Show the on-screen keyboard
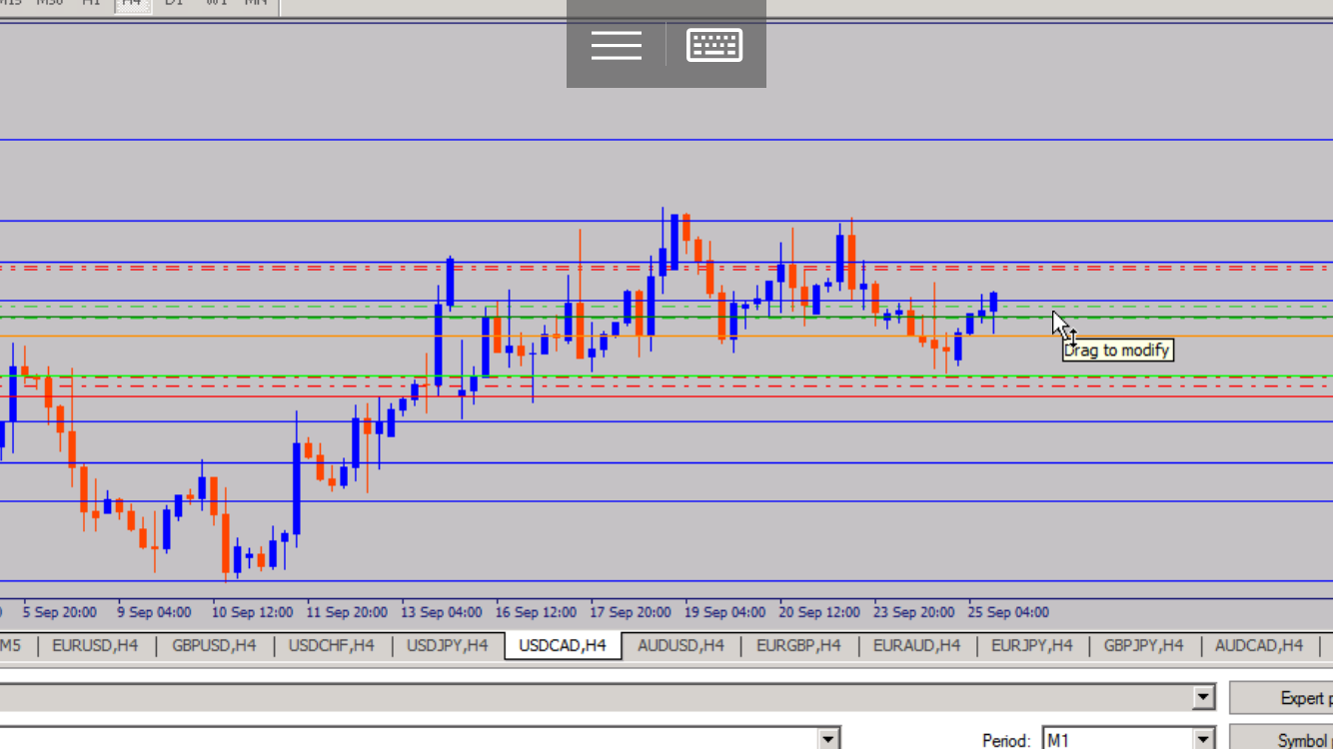 click(714, 45)
